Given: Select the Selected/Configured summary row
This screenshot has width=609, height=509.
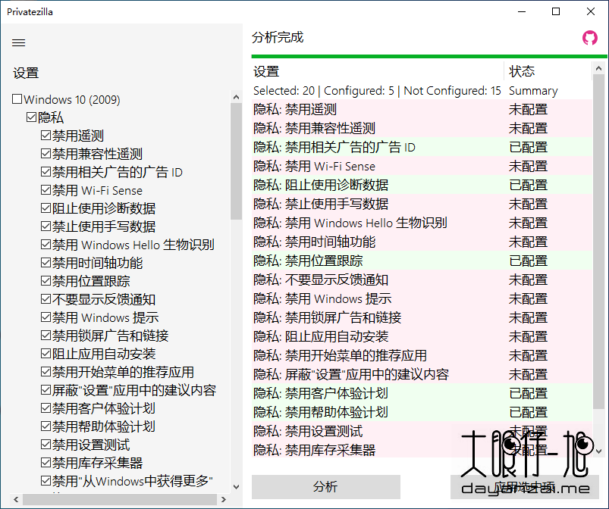Looking at the screenshot, I should click(x=422, y=90).
